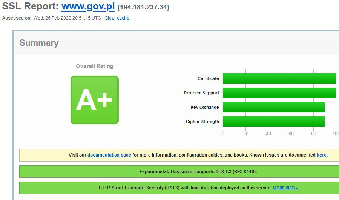The width and height of the screenshot is (339, 200).
Task: Click the 'Certificate' chart label
Action: (208, 78)
